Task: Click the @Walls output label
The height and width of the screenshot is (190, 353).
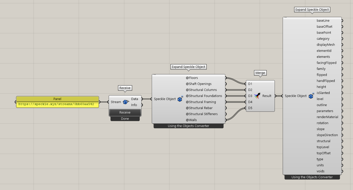Action: pyautogui.click(x=191, y=120)
